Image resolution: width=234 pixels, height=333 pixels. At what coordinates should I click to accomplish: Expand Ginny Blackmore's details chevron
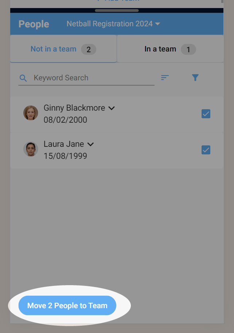(x=112, y=108)
